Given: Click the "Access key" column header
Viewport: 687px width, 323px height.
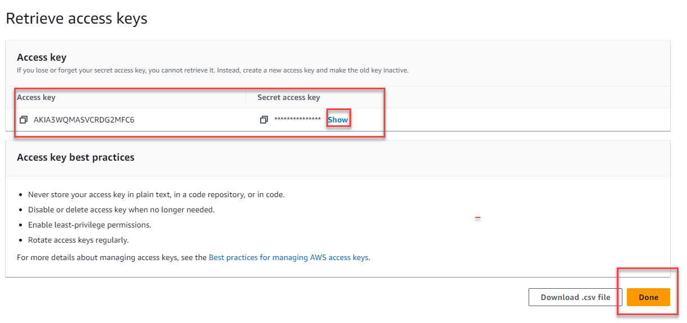Looking at the screenshot, I should pos(36,97).
